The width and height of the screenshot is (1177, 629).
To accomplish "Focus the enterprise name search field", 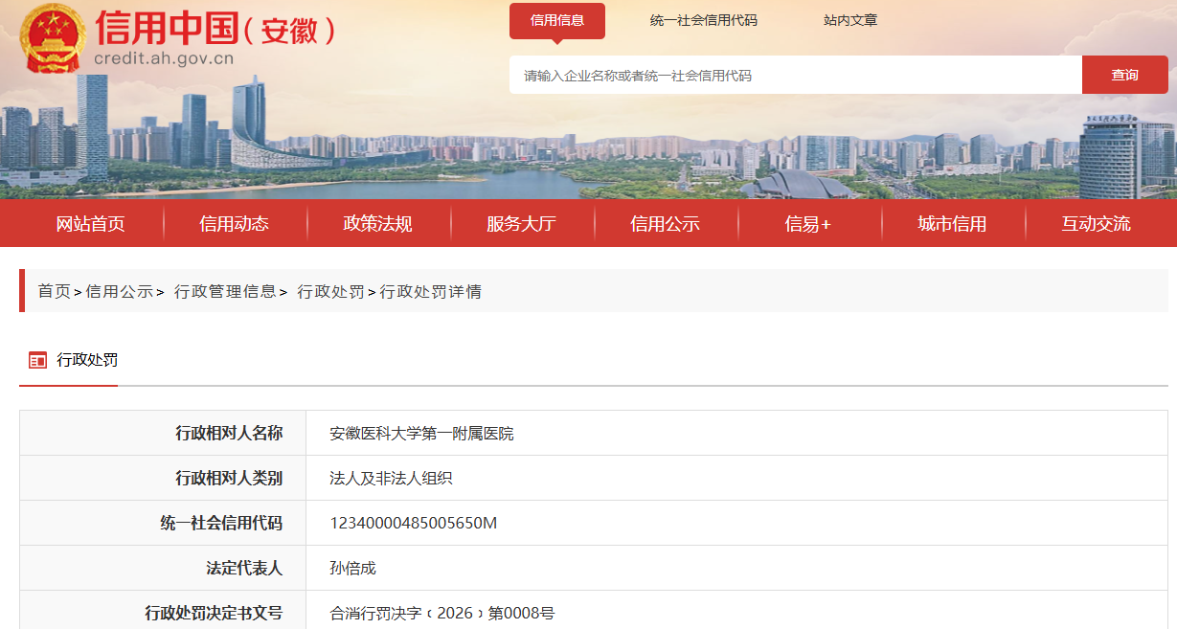I will (796, 75).
